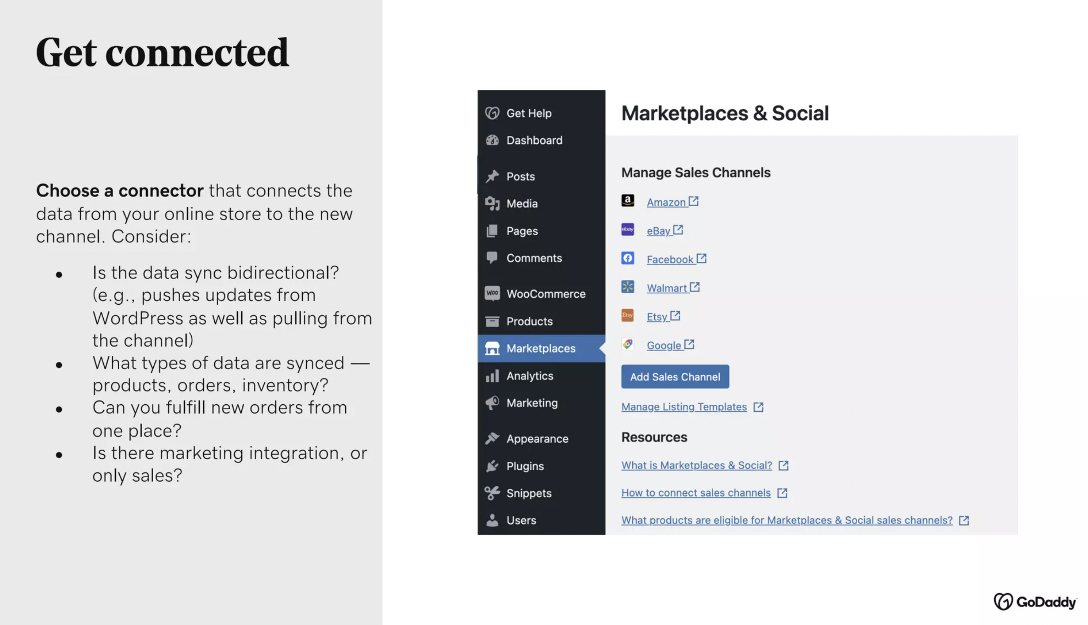
Task: Click the Etsy logo icon
Action: click(x=627, y=315)
